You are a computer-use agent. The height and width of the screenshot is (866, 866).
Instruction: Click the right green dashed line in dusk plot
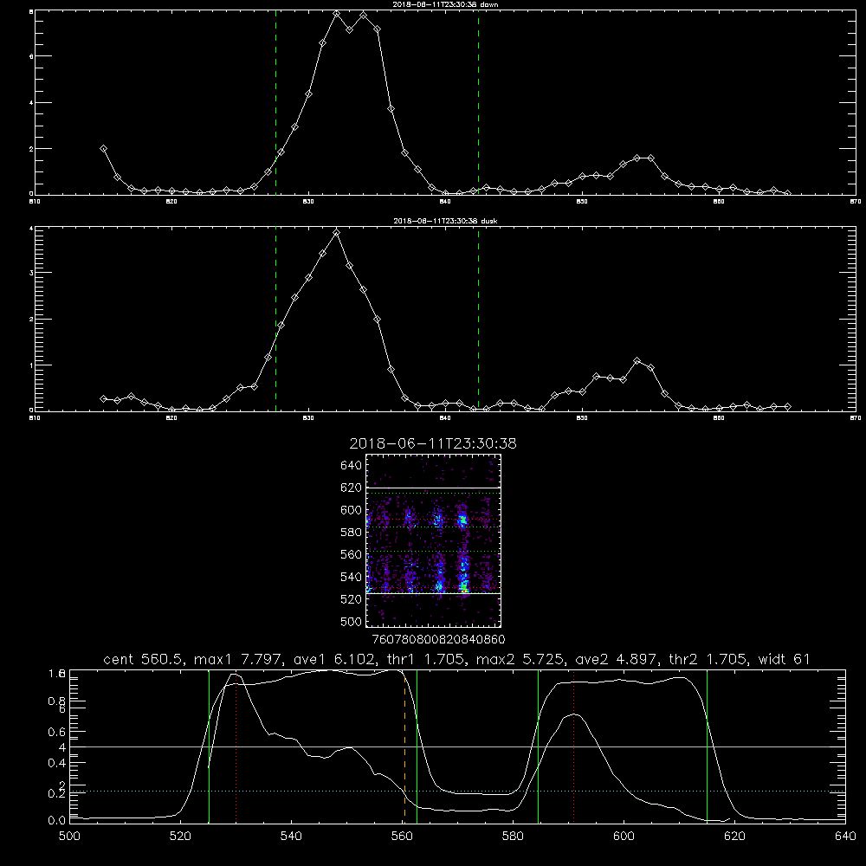tap(478, 319)
